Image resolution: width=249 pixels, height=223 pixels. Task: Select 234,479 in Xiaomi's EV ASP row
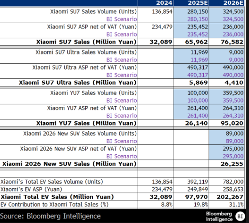(162, 190)
